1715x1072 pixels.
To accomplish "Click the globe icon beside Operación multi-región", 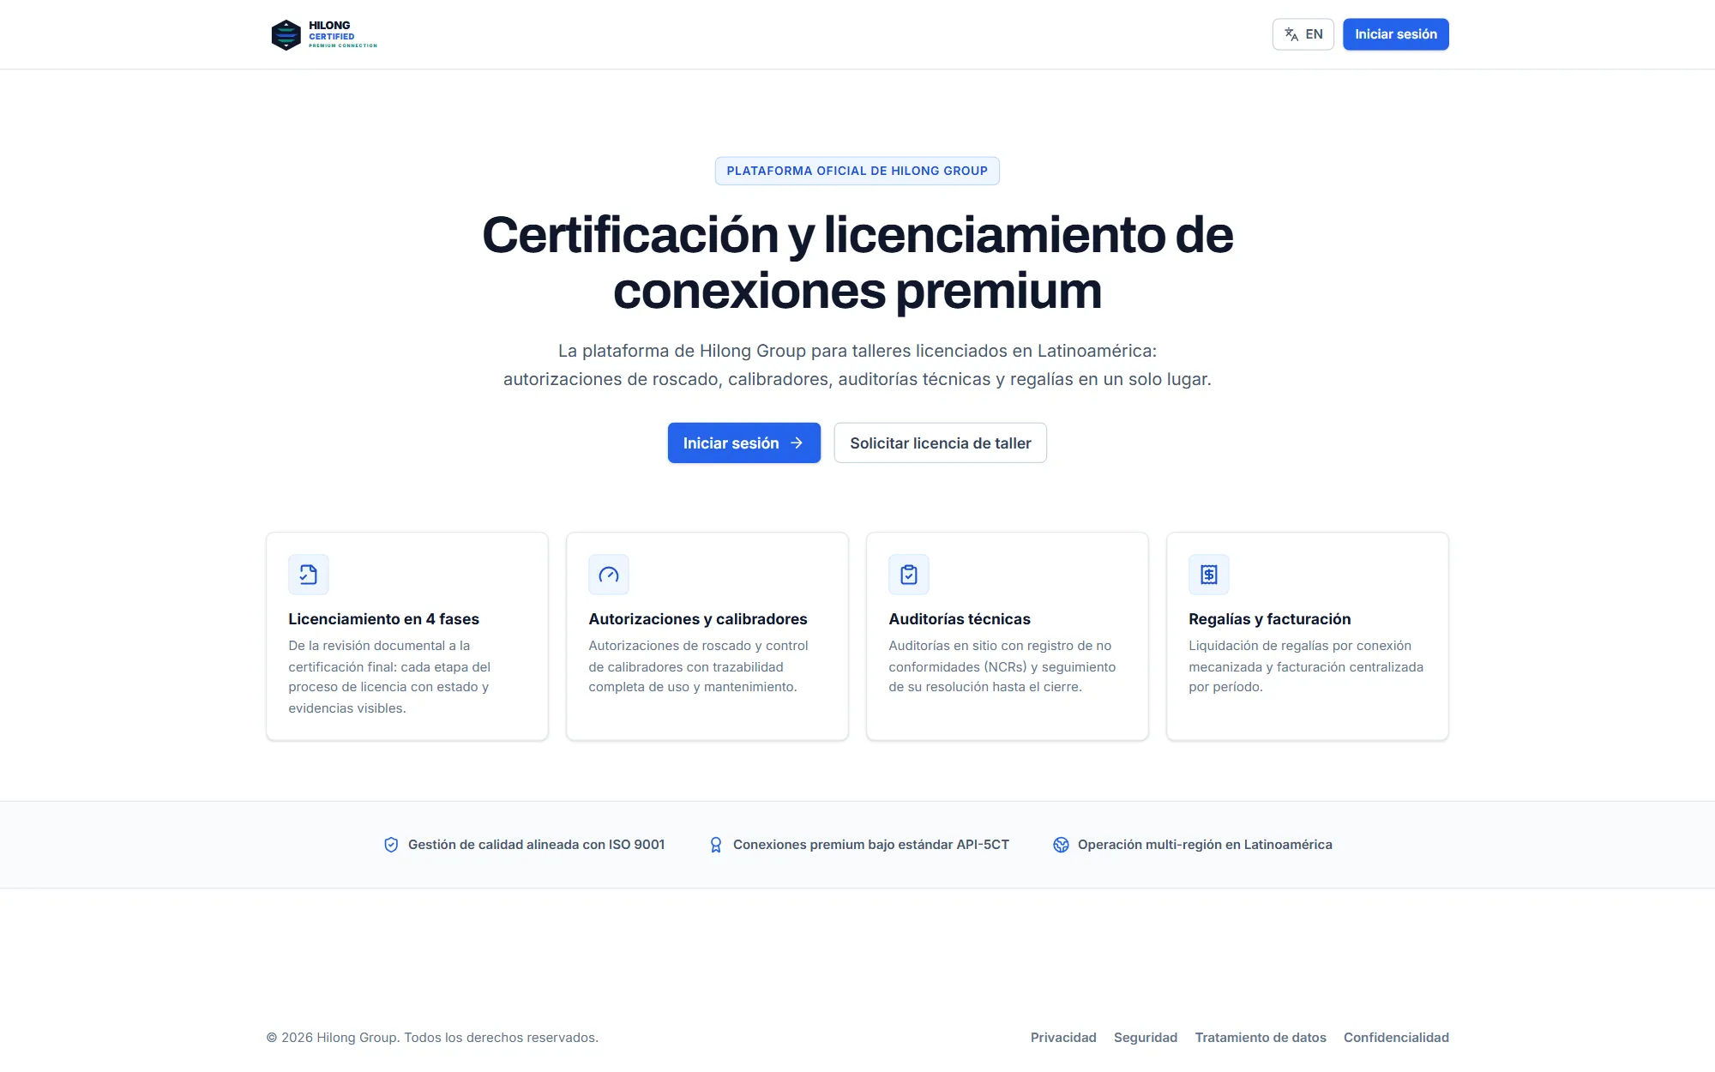I will click(x=1061, y=845).
